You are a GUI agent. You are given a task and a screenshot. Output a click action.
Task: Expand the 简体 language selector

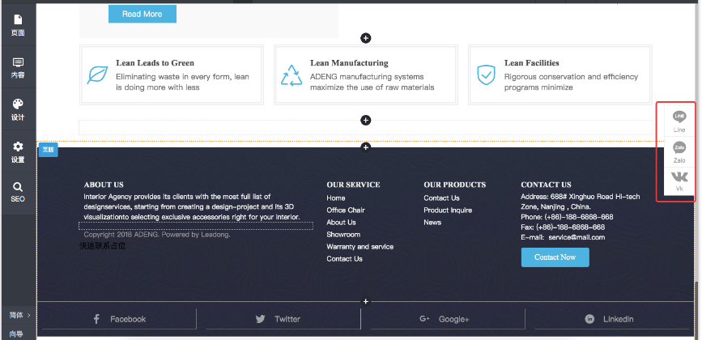click(19, 315)
